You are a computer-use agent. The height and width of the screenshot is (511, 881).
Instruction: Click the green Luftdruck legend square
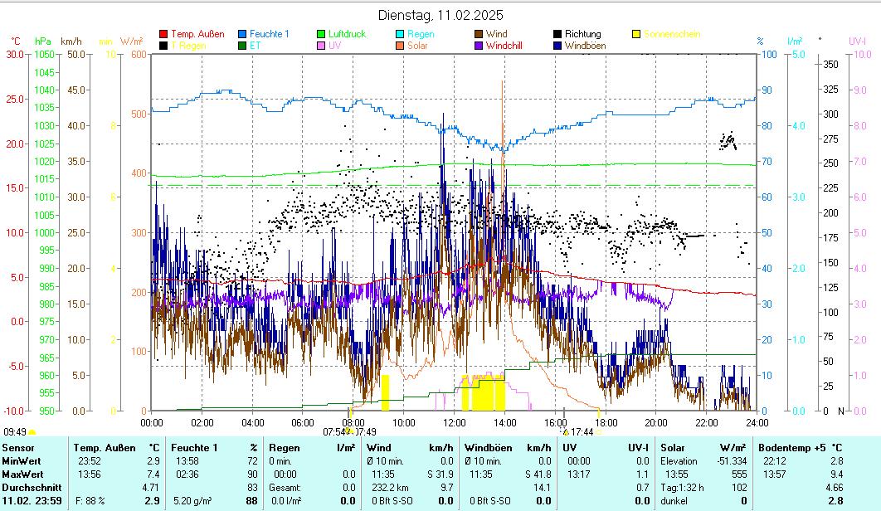click(322, 34)
